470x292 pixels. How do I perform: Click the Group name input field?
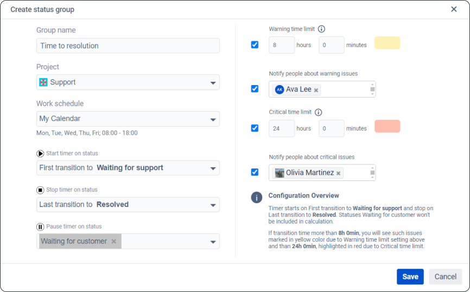(x=128, y=46)
